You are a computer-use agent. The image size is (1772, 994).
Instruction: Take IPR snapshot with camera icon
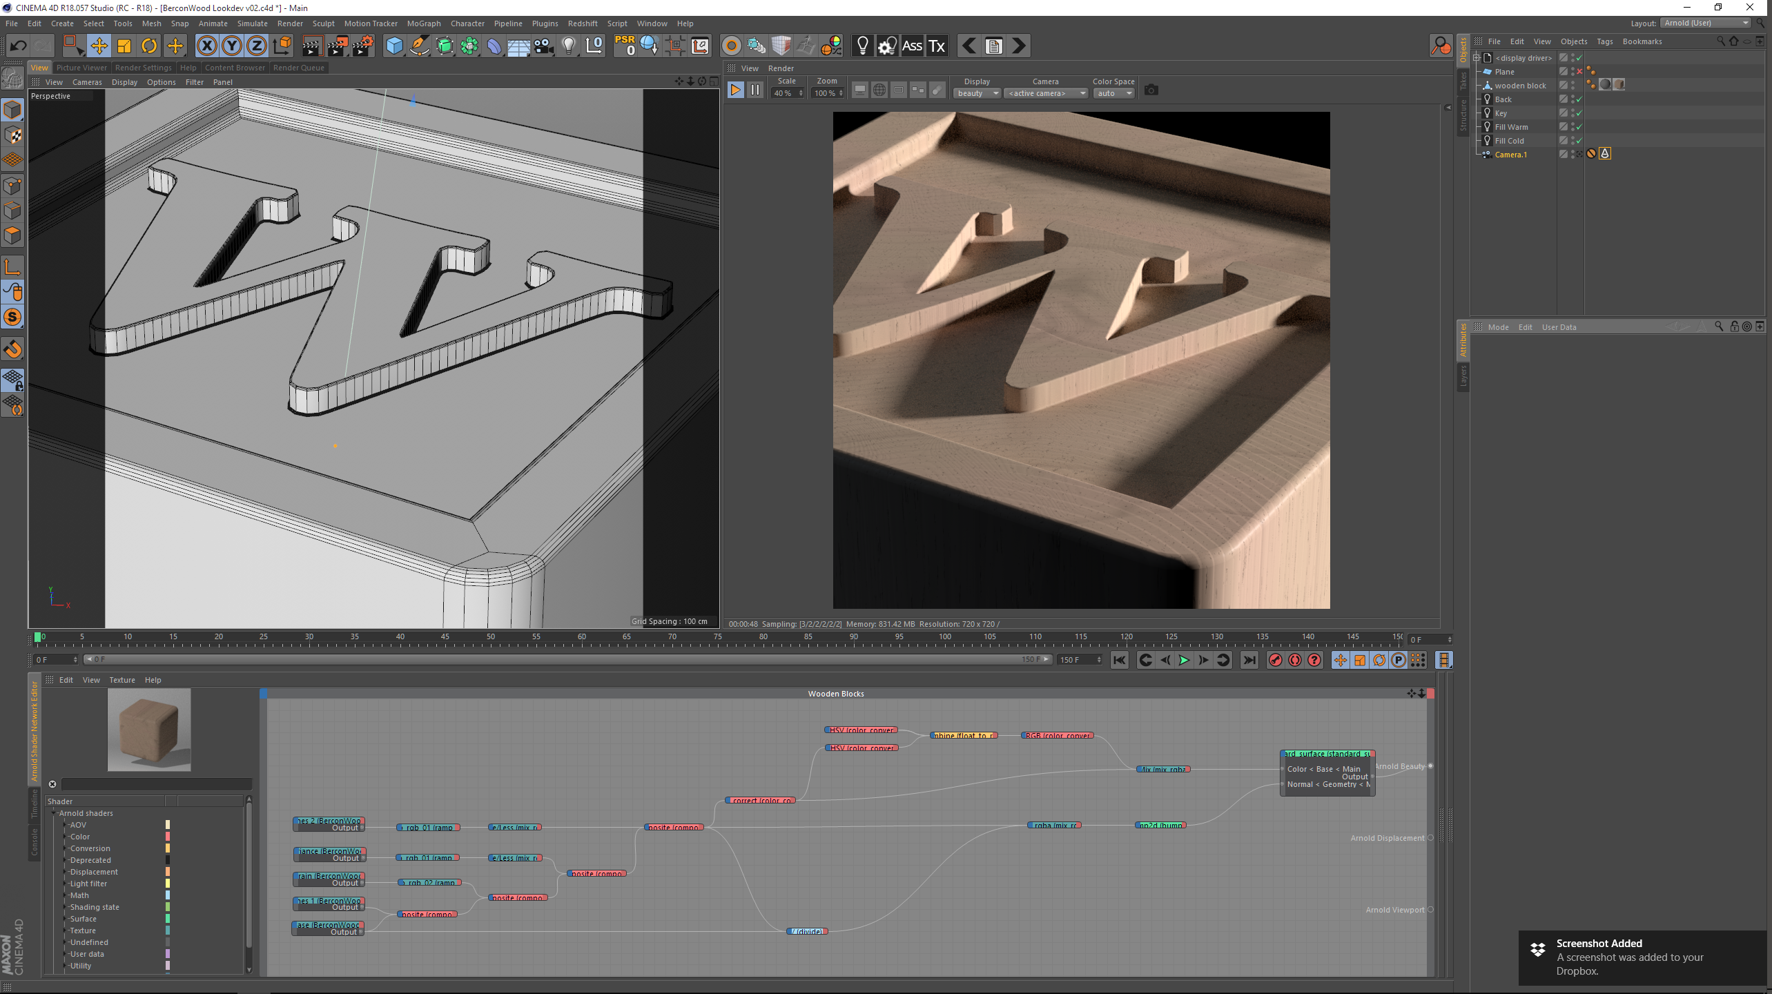[1151, 90]
